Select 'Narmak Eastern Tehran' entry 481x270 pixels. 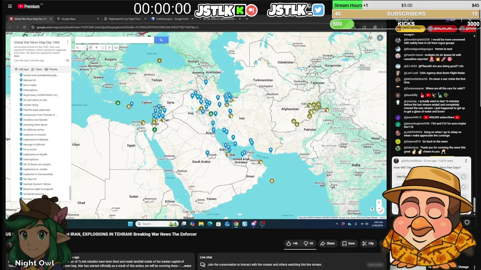click(37, 184)
